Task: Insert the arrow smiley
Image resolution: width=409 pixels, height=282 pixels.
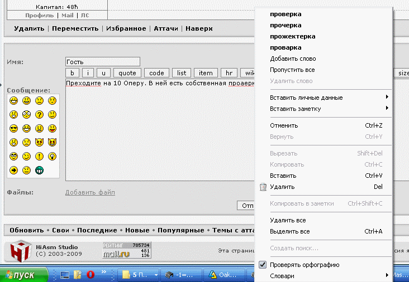Action: (13, 170)
